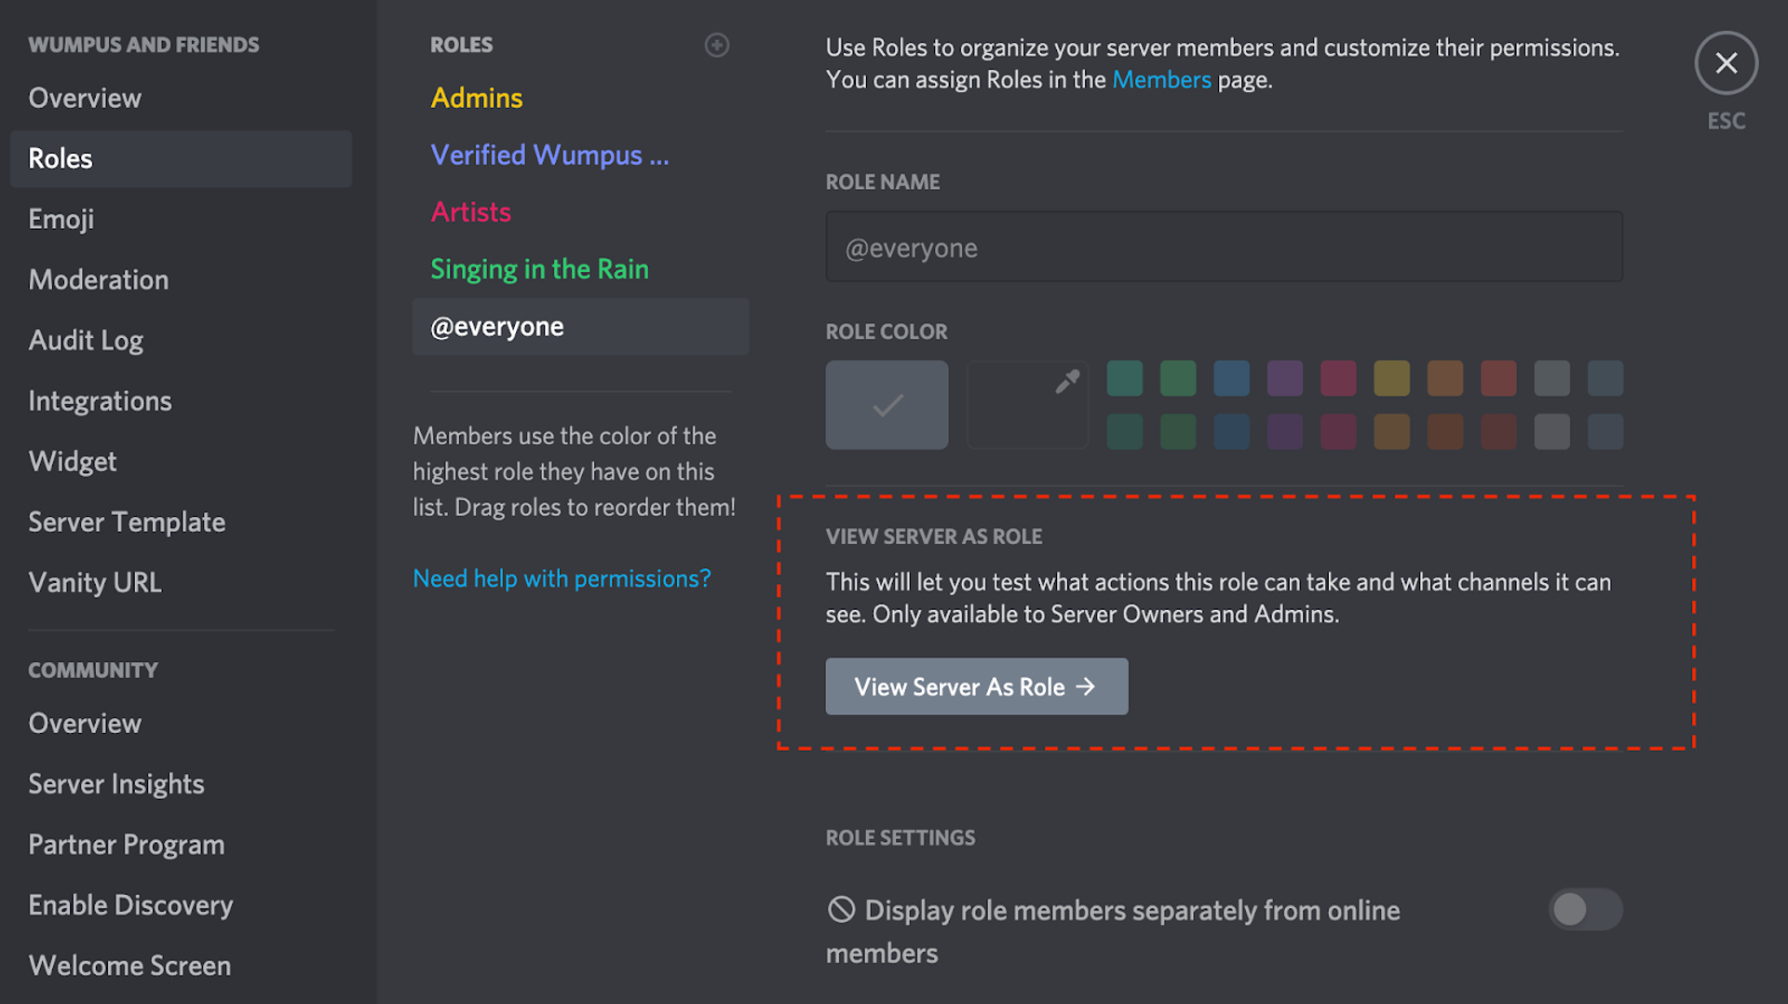Open the Audit Log page
The height and width of the screenshot is (1004, 1788).
pyautogui.click(x=86, y=340)
